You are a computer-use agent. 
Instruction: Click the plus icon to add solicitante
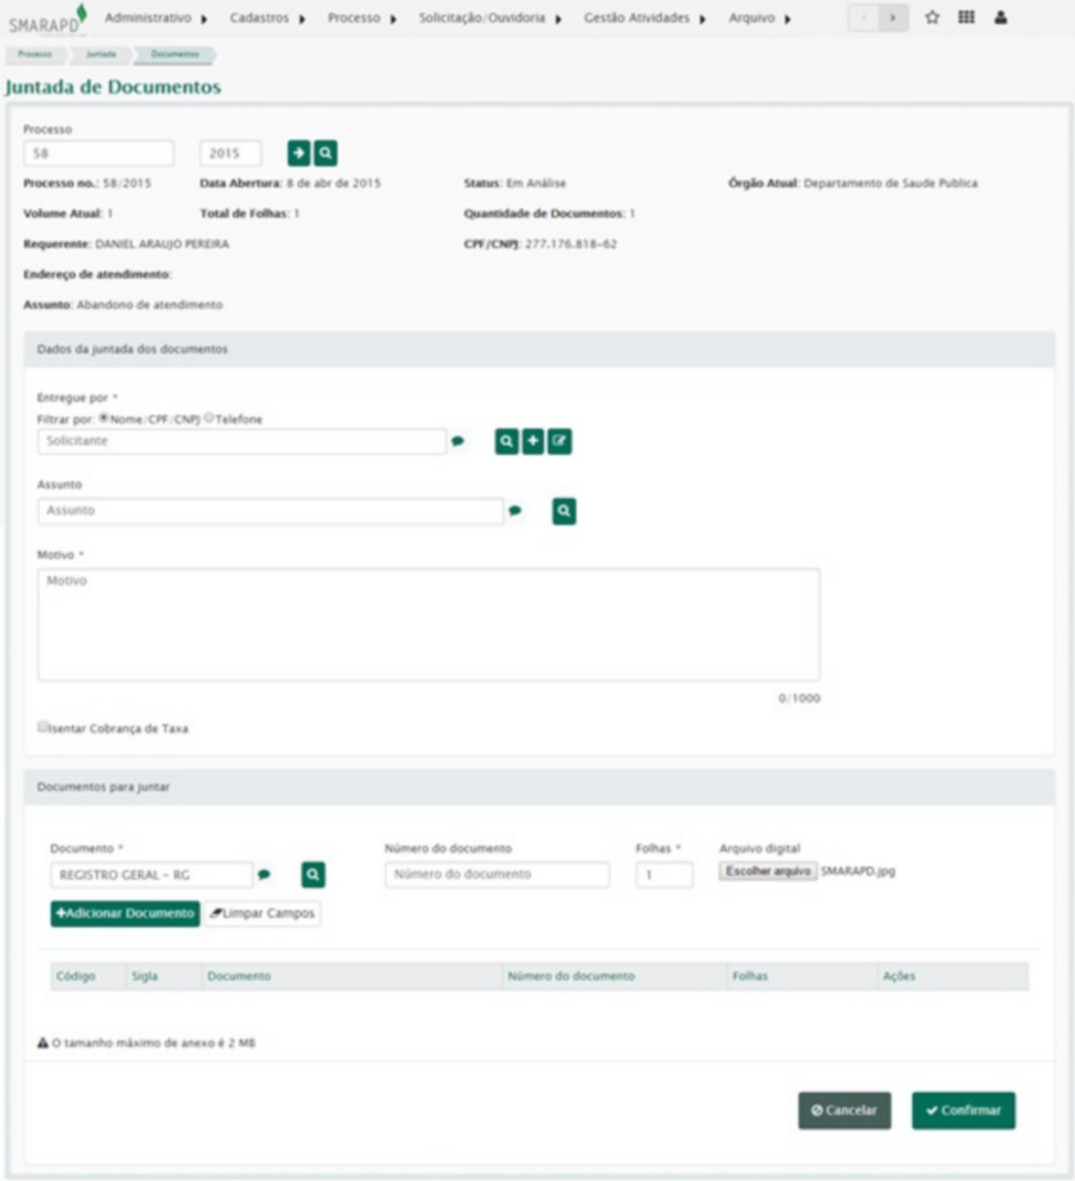coord(534,442)
